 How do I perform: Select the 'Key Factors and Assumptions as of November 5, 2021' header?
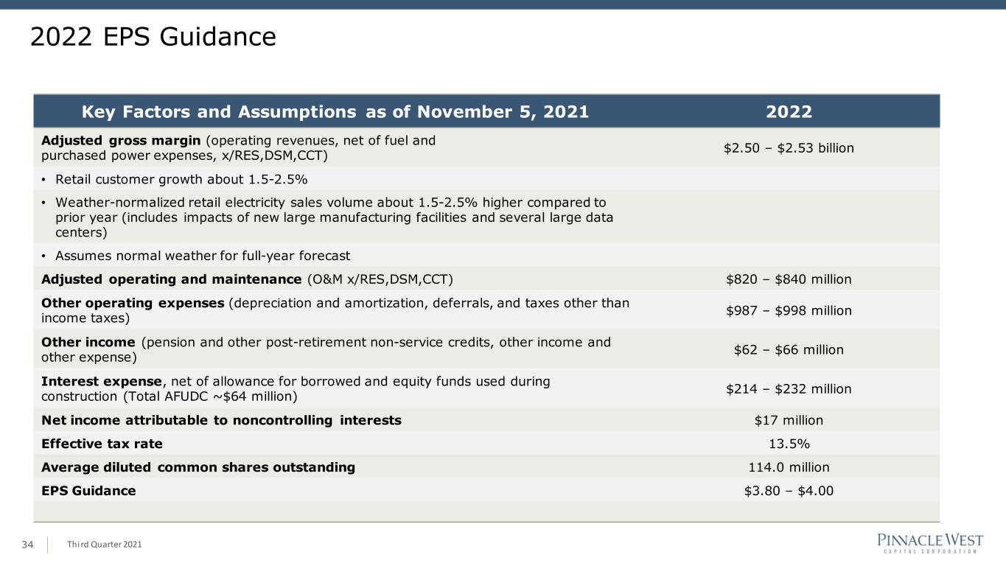[x=335, y=112]
